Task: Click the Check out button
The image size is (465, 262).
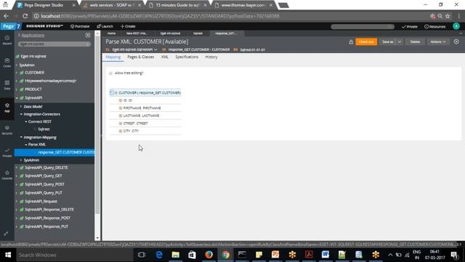Action: (x=366, y=42)
